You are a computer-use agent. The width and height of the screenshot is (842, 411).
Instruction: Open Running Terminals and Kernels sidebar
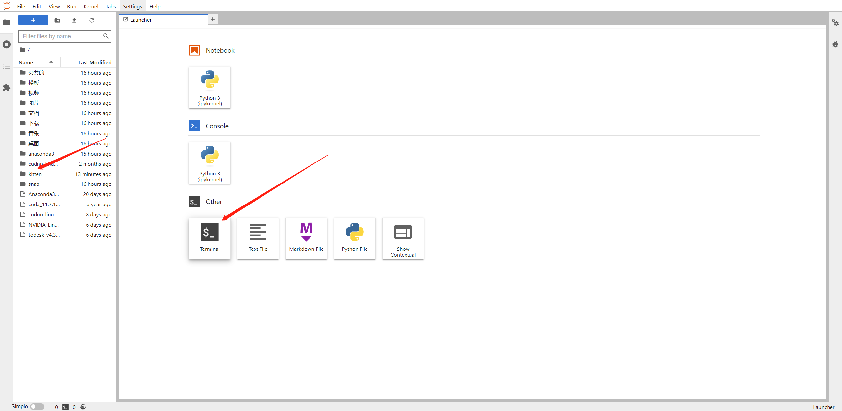coord(7,44)
